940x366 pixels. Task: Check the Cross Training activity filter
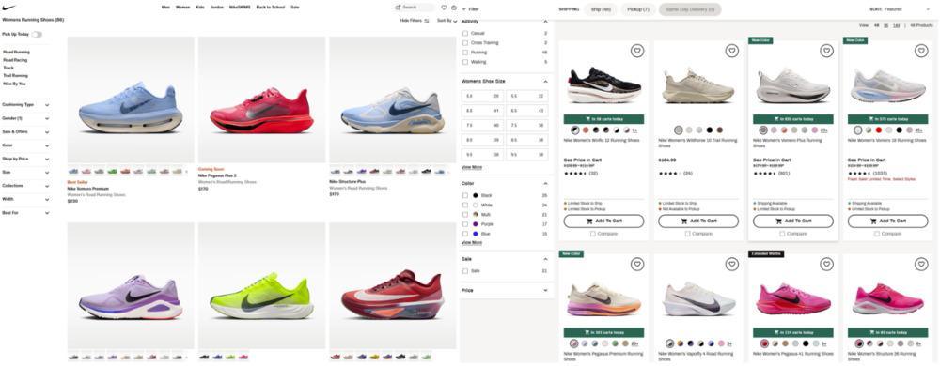pos(465,43)
